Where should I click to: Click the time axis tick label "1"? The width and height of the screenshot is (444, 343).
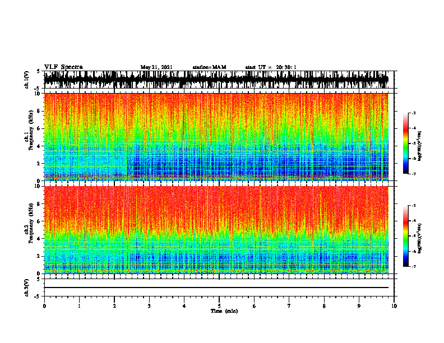click(x=79, y=306)
